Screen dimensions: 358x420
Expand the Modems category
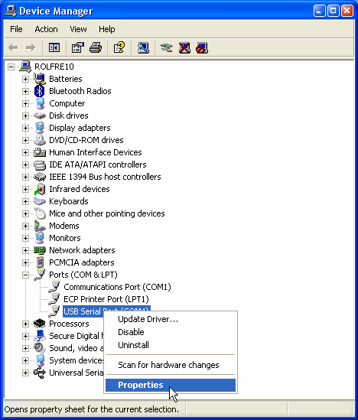25,226
